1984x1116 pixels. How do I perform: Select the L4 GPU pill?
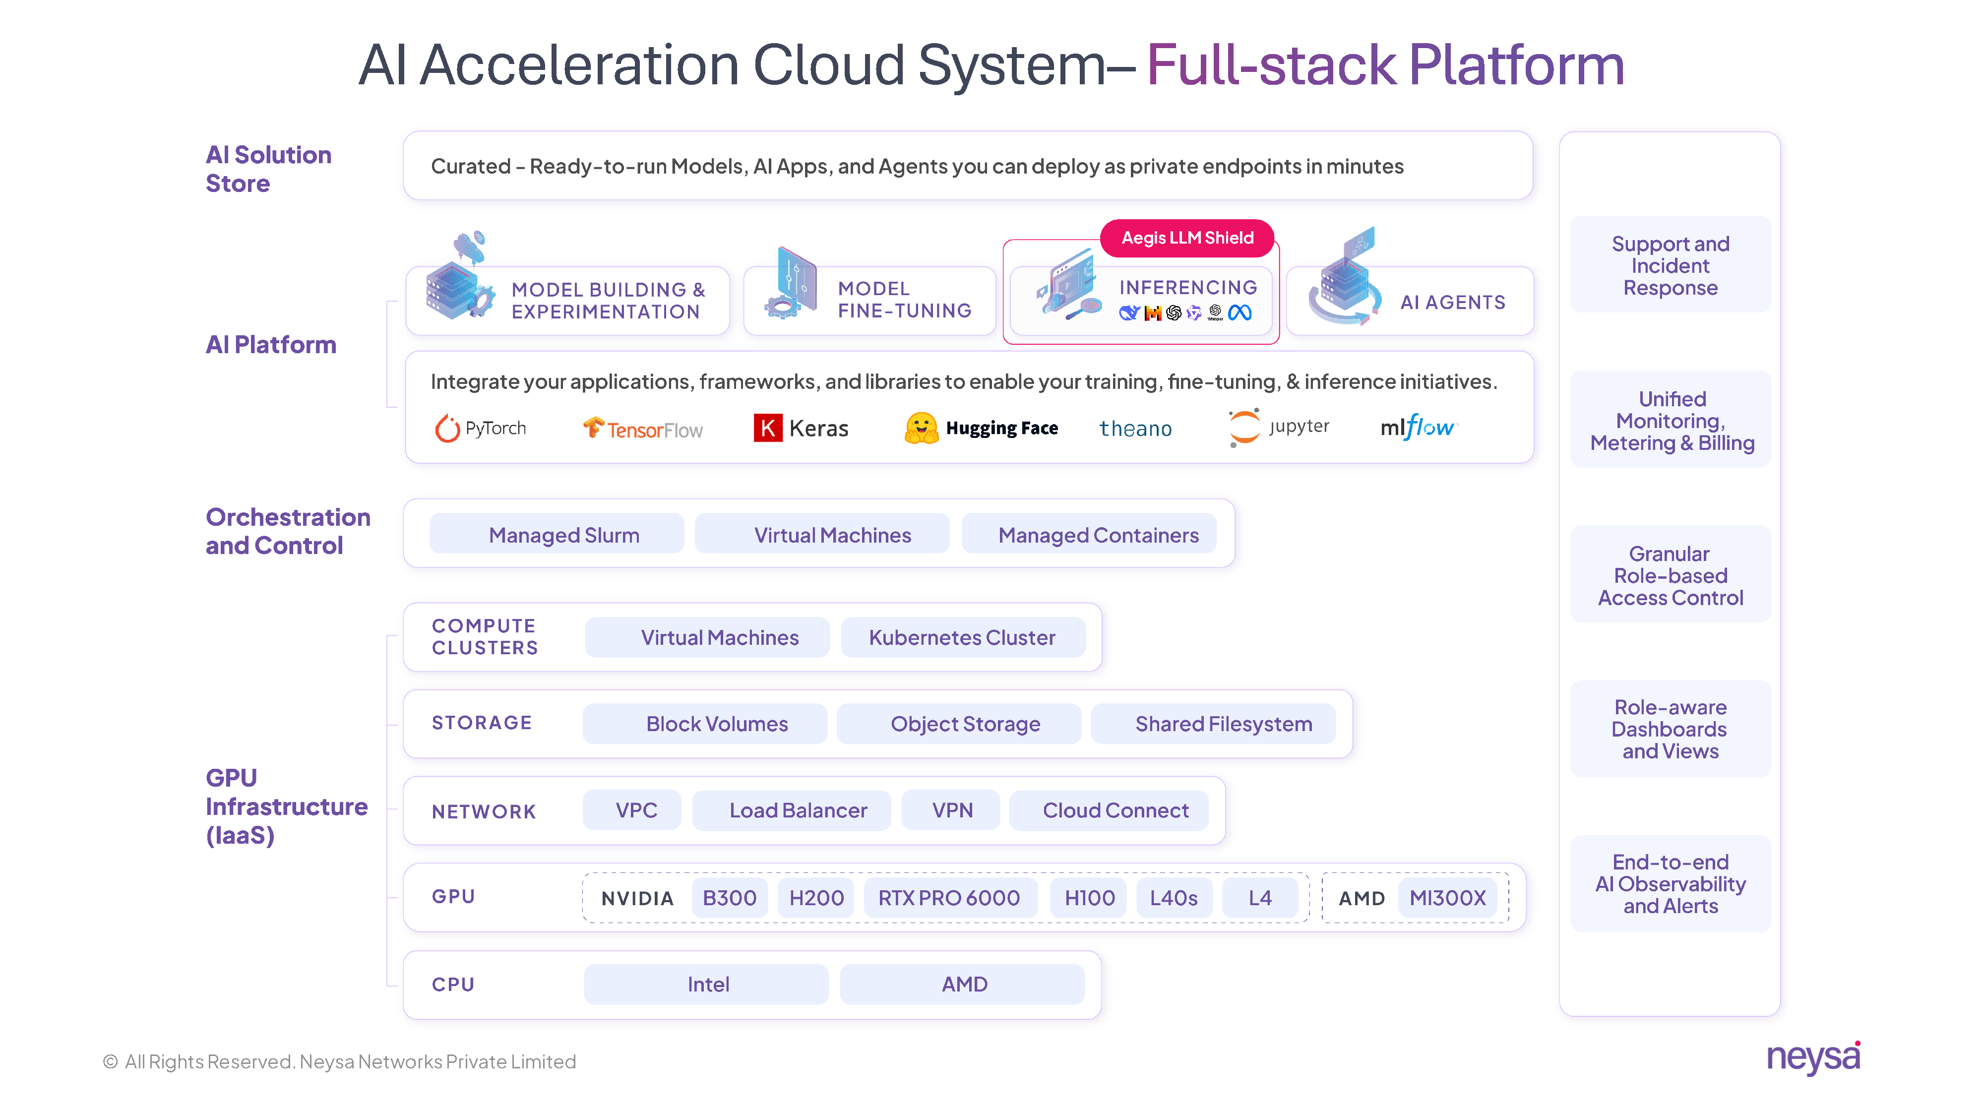click(1260, 898)
